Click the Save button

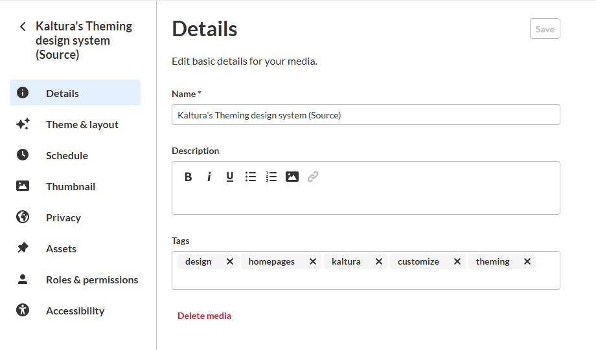[x=545, y=29]
